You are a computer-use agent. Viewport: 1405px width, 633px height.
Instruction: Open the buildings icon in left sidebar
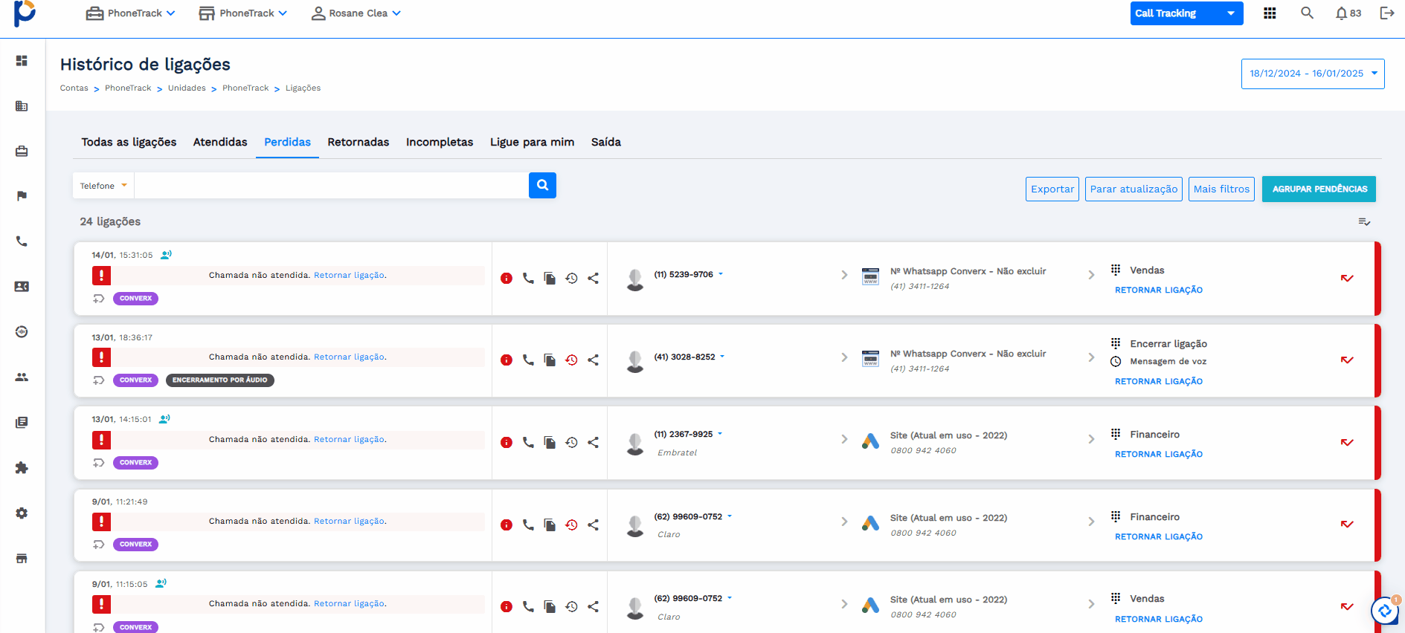click(x=22, y=106)
